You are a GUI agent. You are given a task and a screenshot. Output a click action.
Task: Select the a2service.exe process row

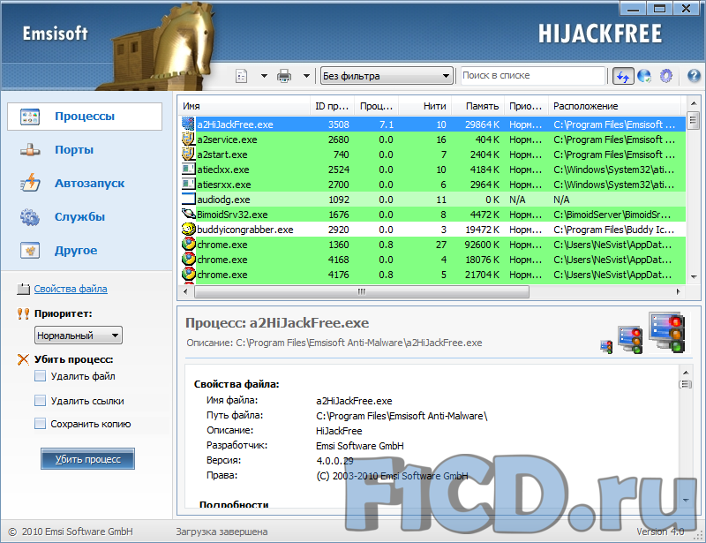coord(433,140)
